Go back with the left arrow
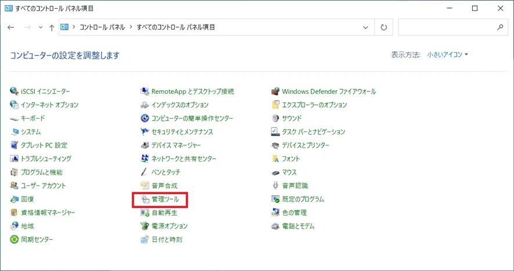 tap(11, 27)
